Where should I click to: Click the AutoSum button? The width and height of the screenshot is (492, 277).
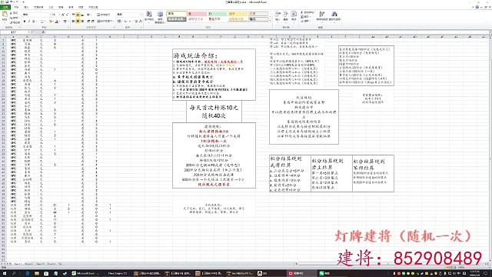point(307,13)
